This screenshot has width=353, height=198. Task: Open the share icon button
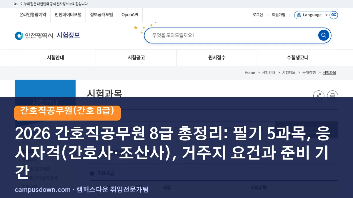click(x=319, y=96)
